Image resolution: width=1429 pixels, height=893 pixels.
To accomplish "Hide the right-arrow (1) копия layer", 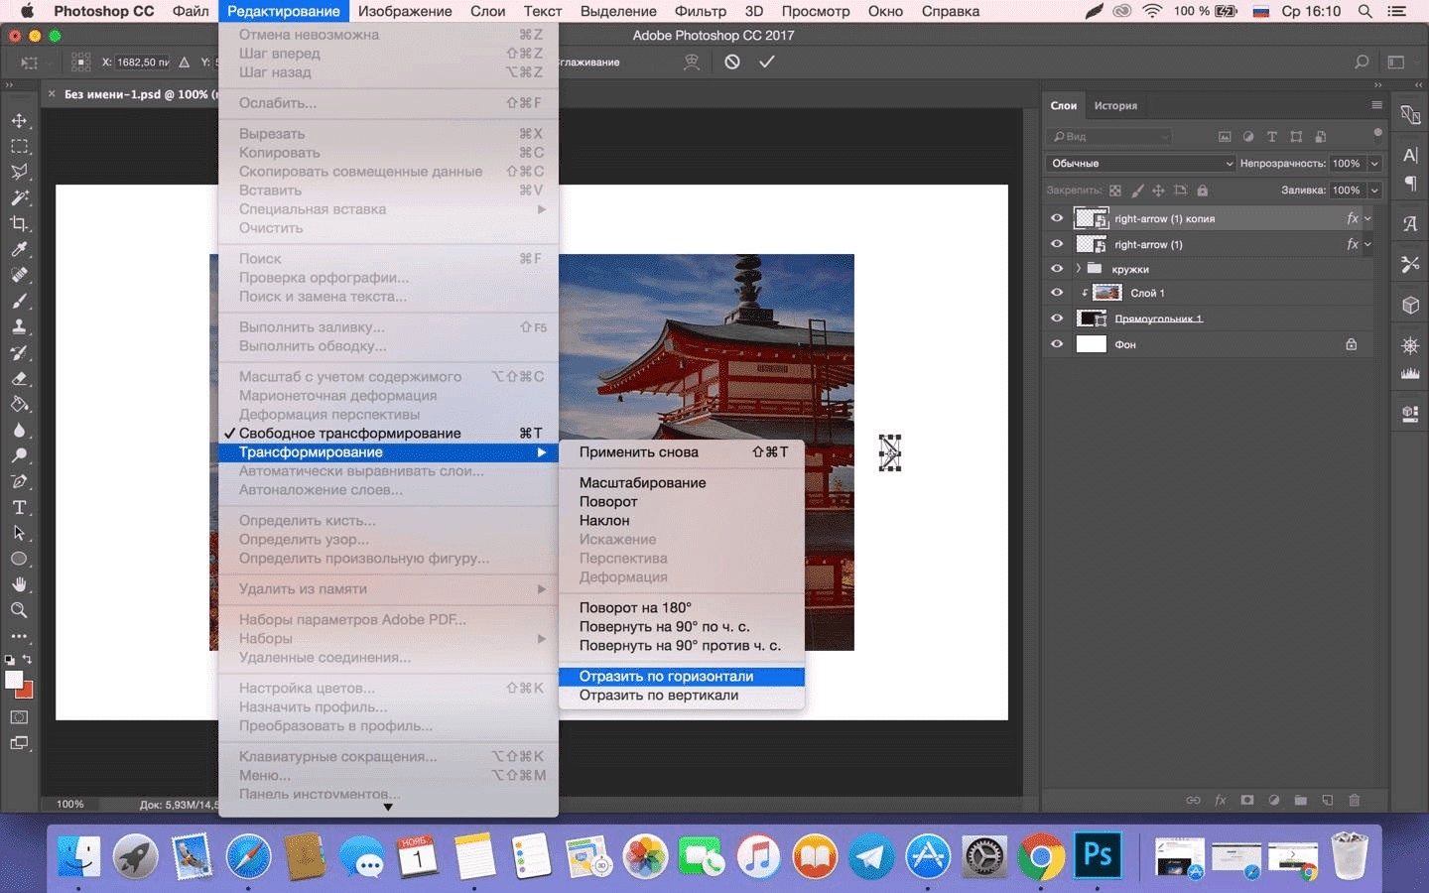I will (x=1056, y=218).
